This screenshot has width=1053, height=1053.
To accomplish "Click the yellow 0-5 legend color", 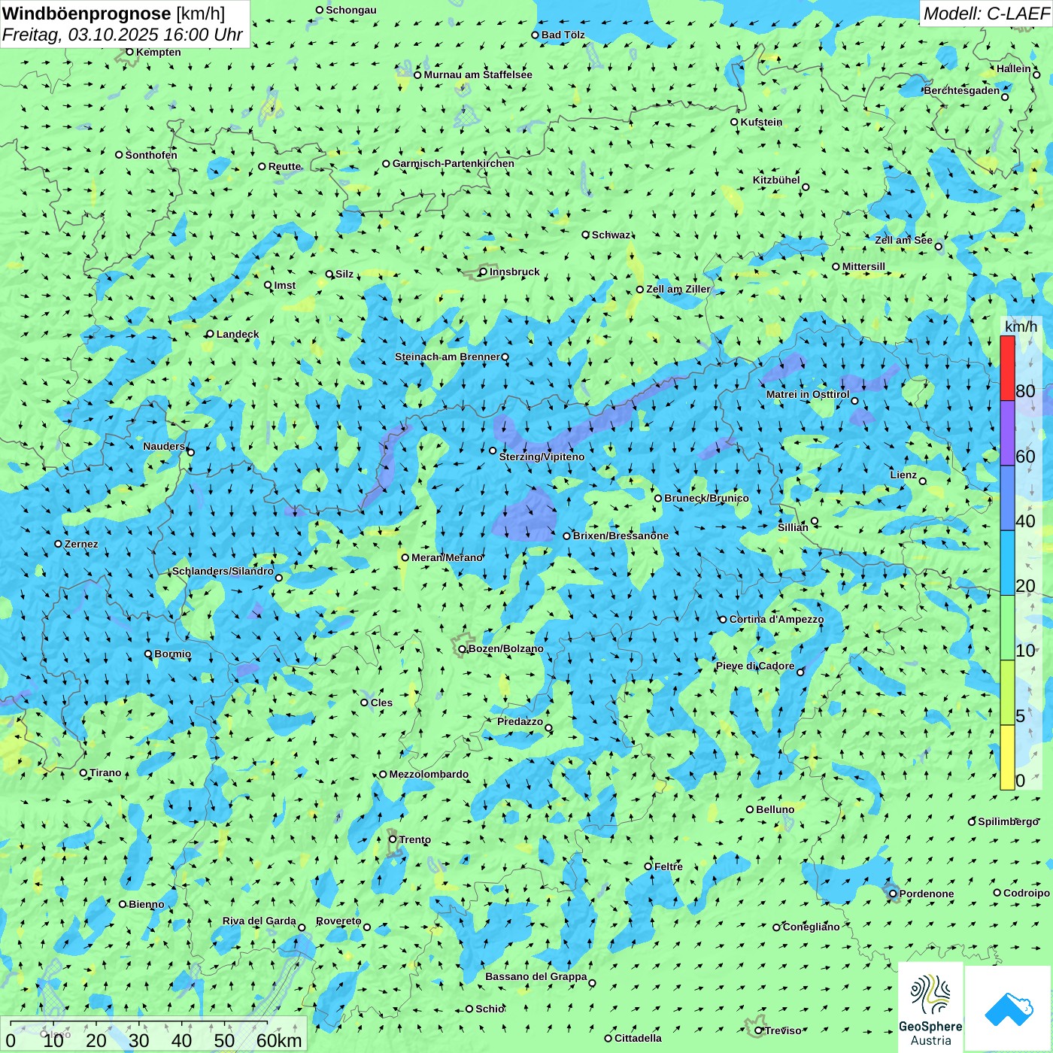I will pos(1007,757).
